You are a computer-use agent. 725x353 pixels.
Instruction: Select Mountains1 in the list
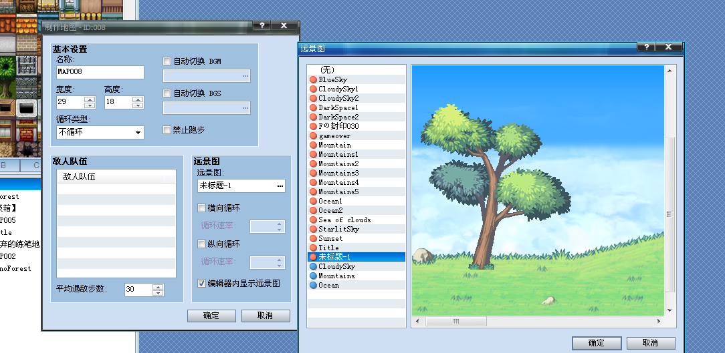point(356,154)
